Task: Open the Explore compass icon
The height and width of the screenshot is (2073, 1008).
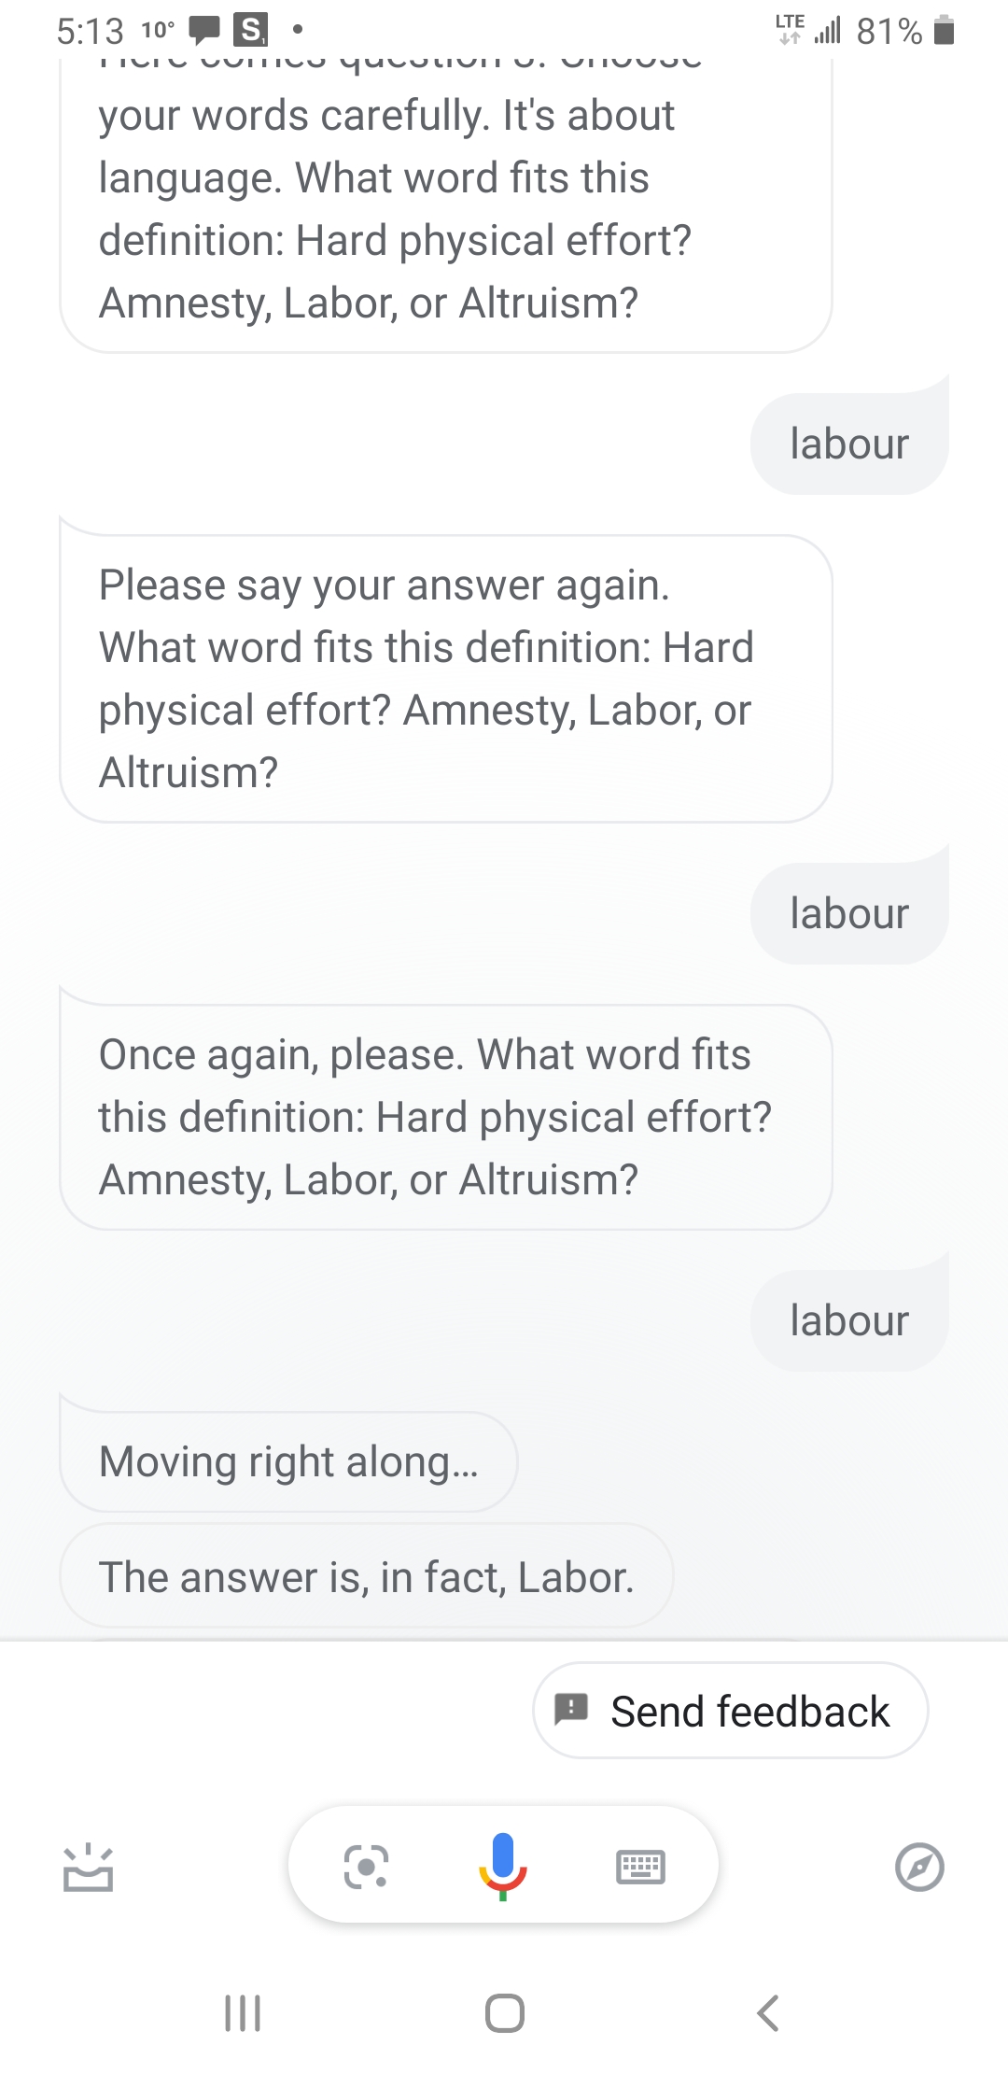Action: pyautogui.click(x=919, y=1867)
